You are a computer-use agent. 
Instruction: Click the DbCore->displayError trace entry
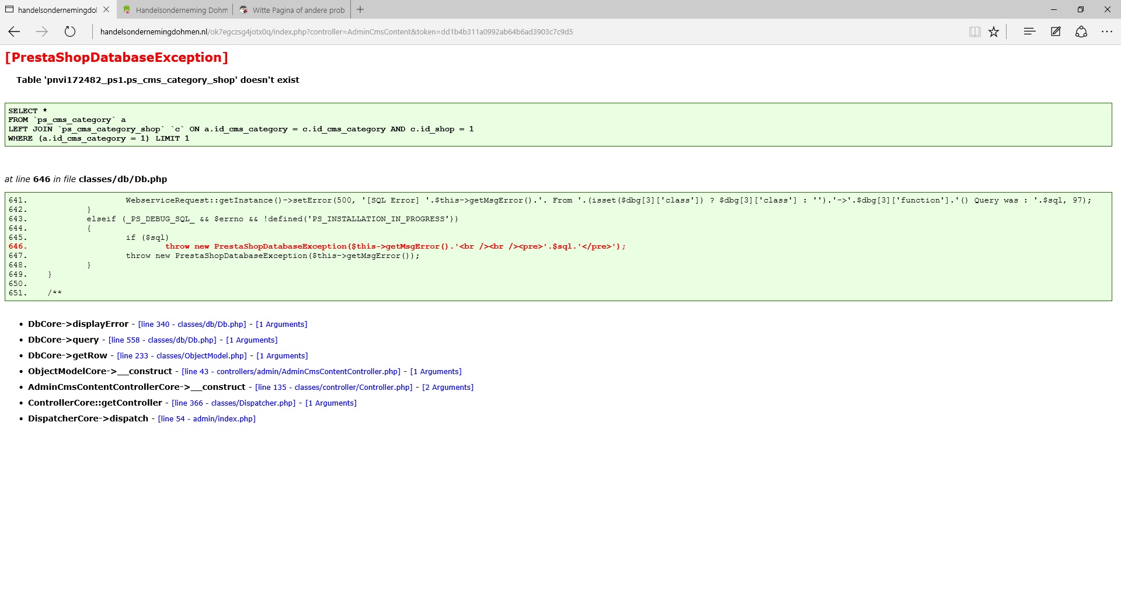click(78, 324)
